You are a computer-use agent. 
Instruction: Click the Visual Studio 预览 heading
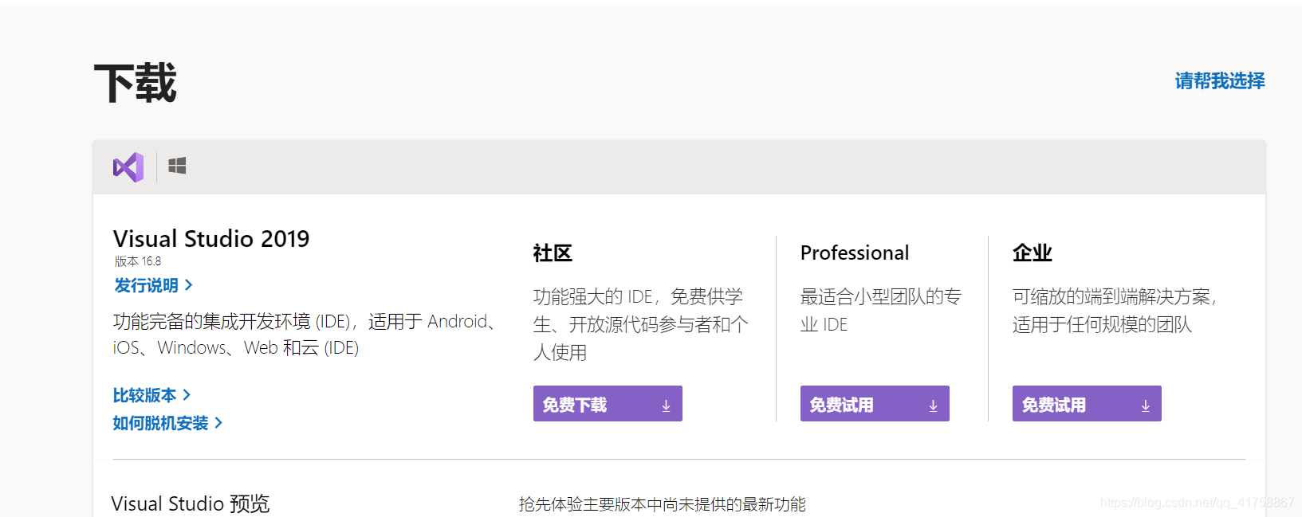(x=191, y=503)
